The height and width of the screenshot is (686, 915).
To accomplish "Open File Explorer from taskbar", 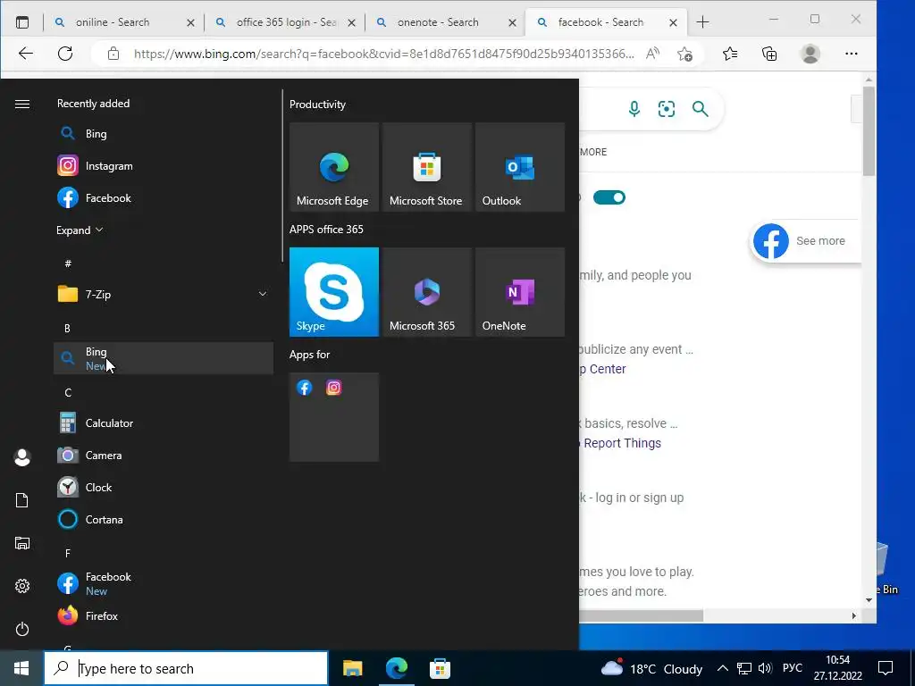I will click(352, 668).
